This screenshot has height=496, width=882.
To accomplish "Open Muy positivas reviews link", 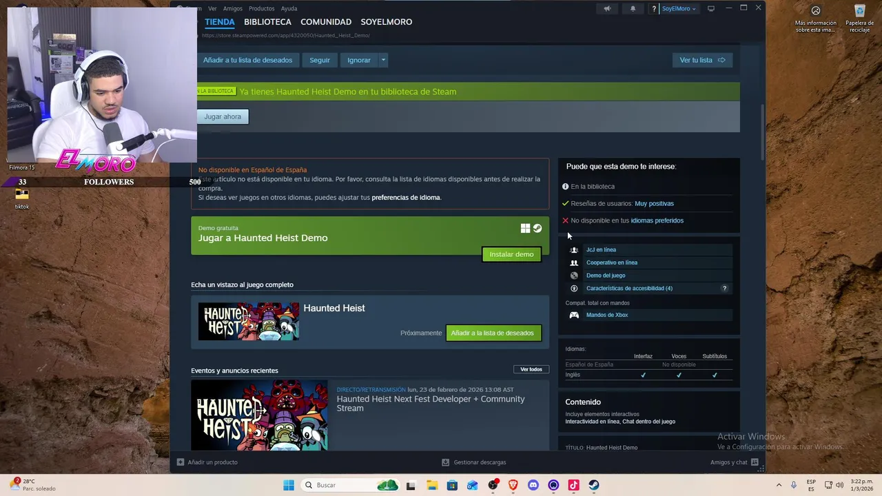I will tap(654, 203).
